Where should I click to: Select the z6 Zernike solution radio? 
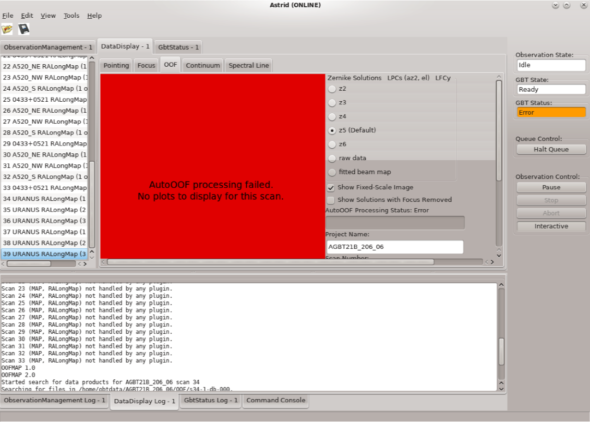click(332, 144)
